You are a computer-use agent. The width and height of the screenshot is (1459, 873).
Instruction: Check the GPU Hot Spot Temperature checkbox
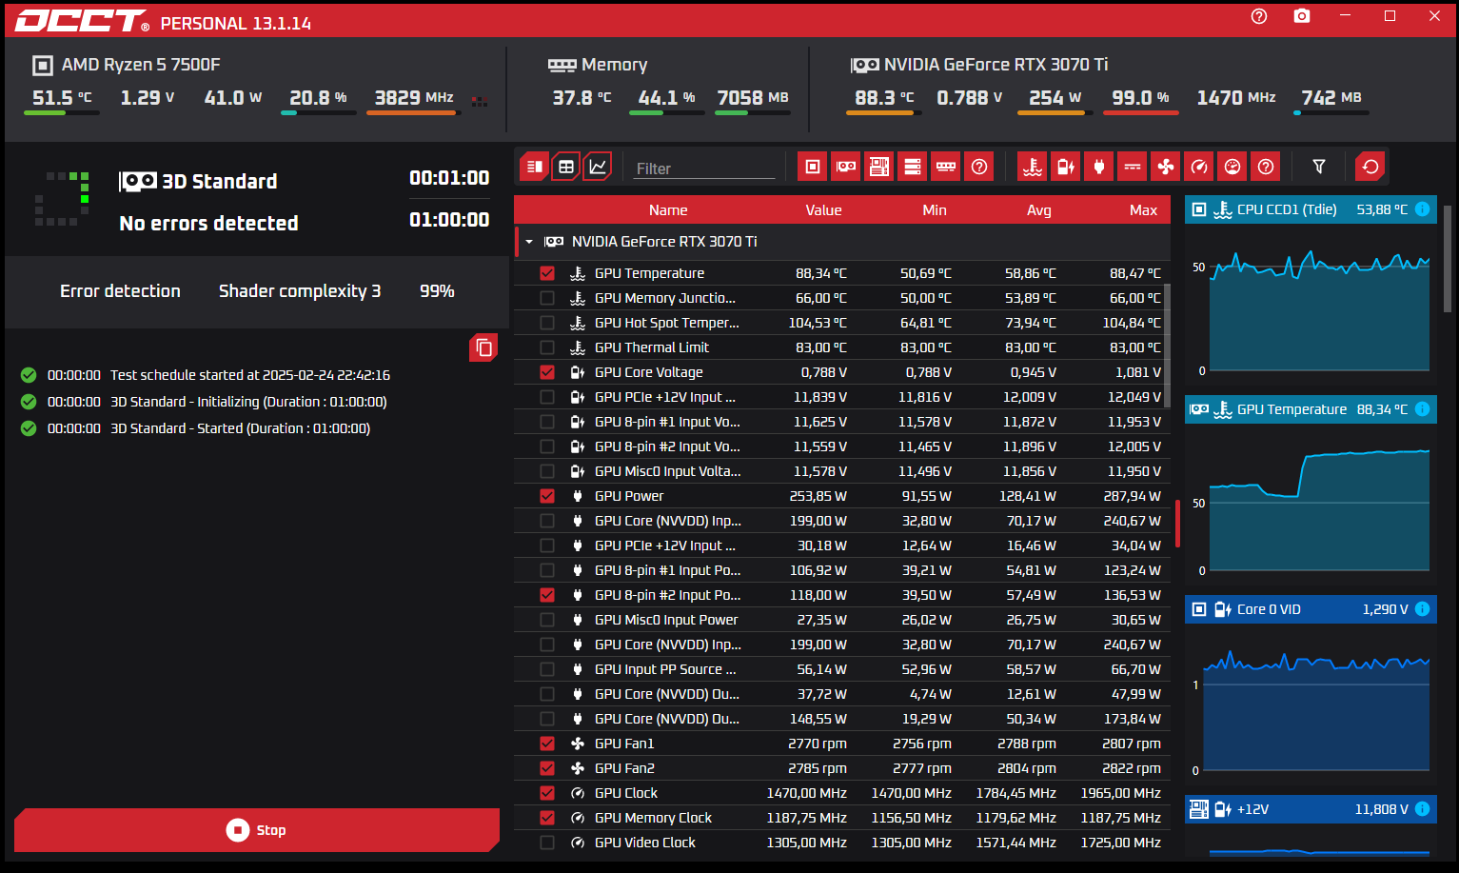point(546,323)
